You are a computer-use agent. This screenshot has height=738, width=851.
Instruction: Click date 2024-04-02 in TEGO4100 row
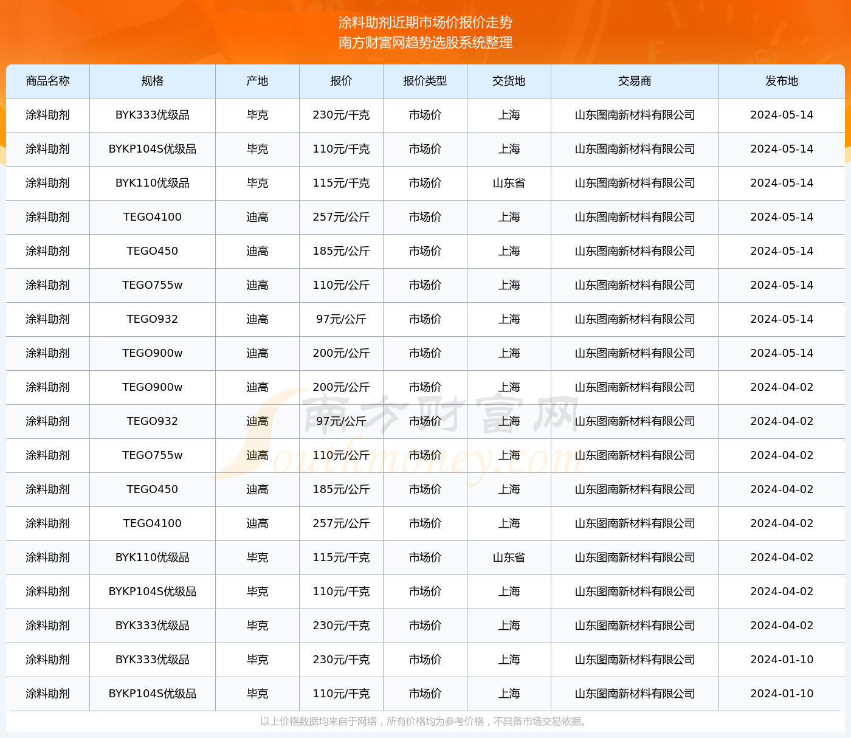pos(782,523)
